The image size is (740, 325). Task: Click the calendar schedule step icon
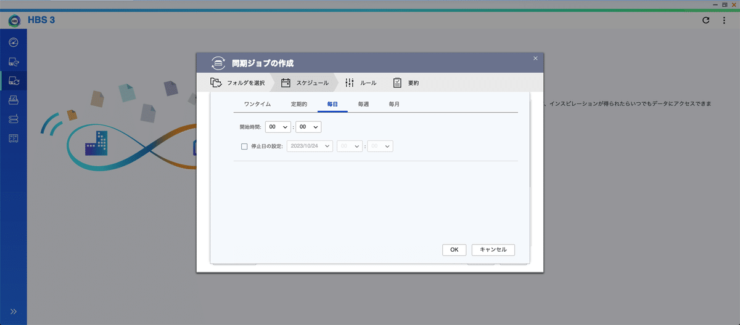[286, 82]
